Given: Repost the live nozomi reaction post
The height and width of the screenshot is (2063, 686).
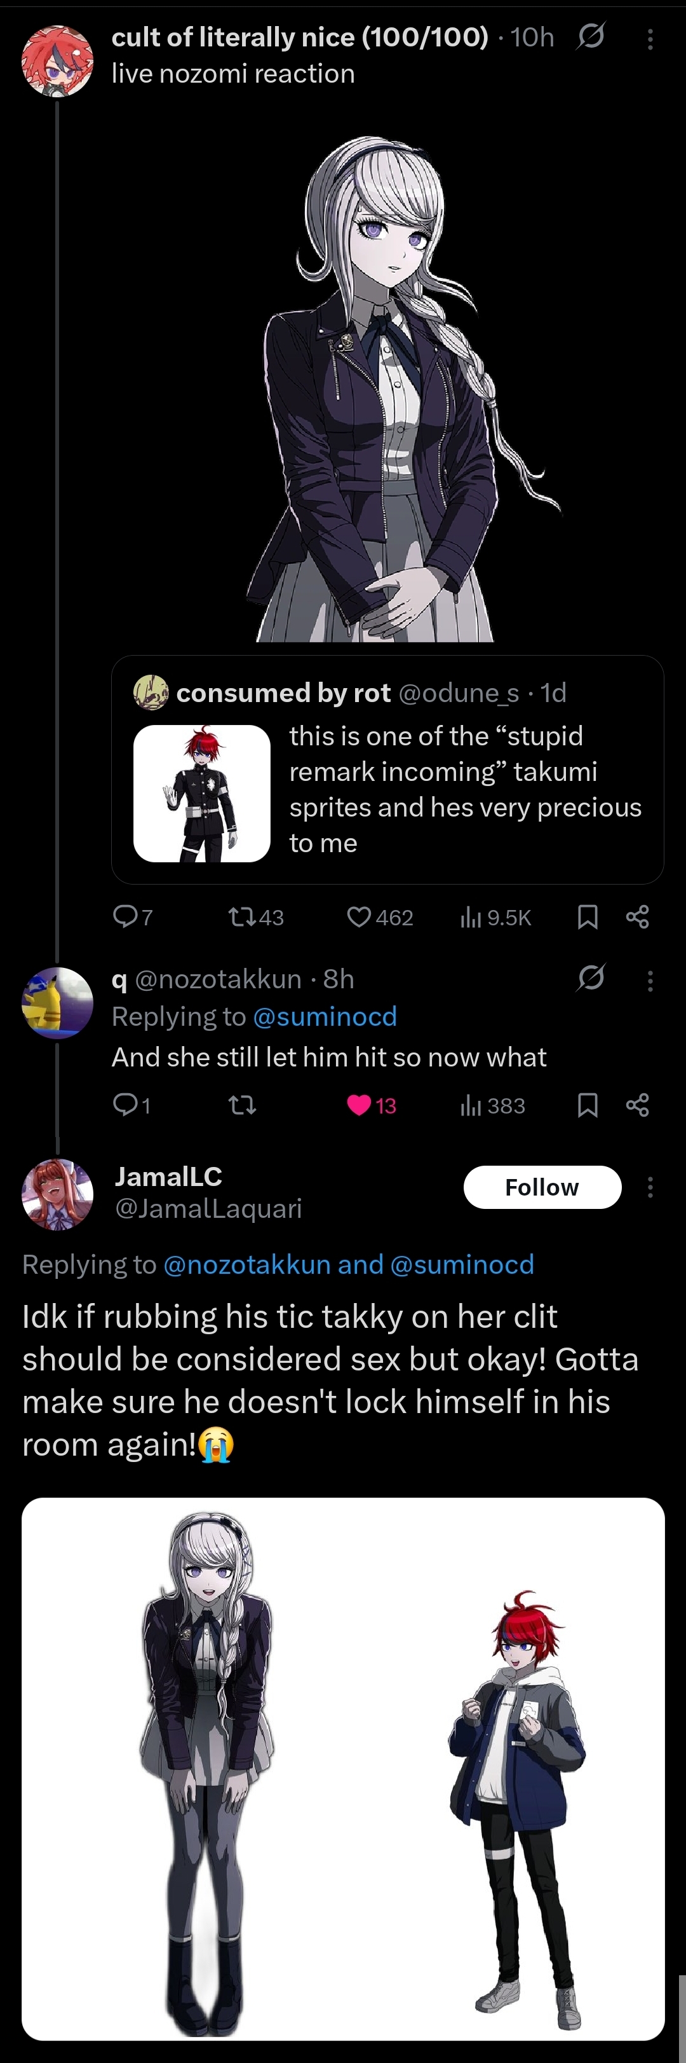Looking at the screenshot, I should pyautogui.click(x=256, y=916).
